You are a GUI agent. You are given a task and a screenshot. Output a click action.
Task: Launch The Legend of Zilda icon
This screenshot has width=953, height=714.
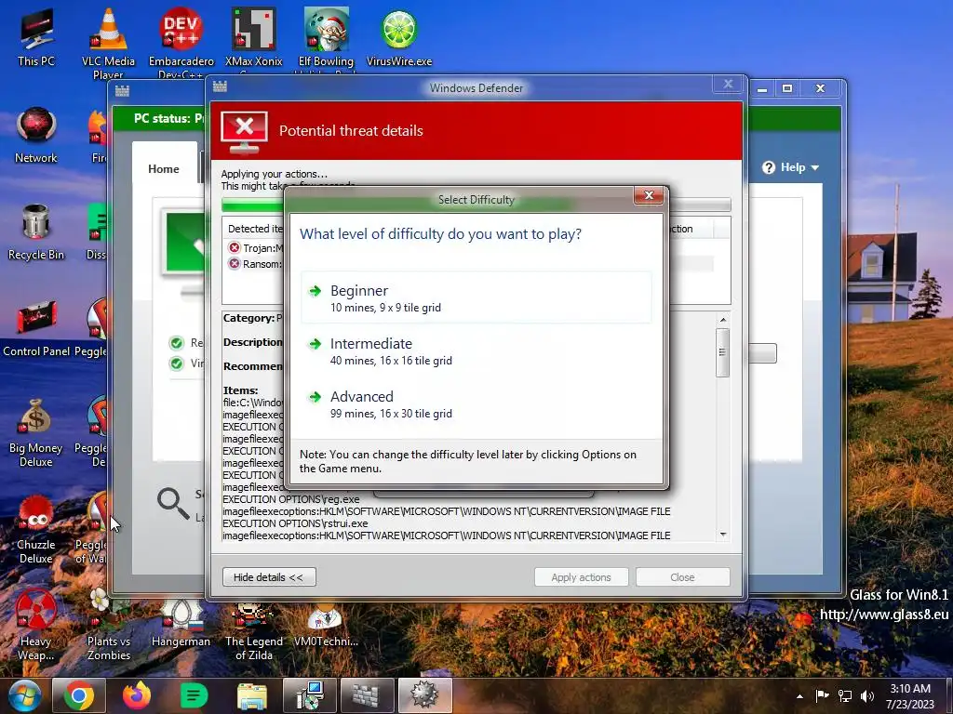(253, 630)
